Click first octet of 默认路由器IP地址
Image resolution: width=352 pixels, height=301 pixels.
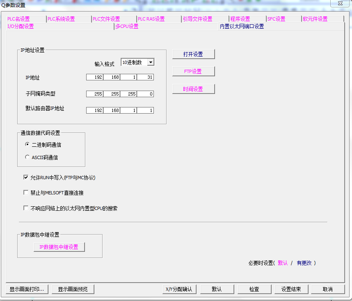pyautogui.click(x=95, y=110)
